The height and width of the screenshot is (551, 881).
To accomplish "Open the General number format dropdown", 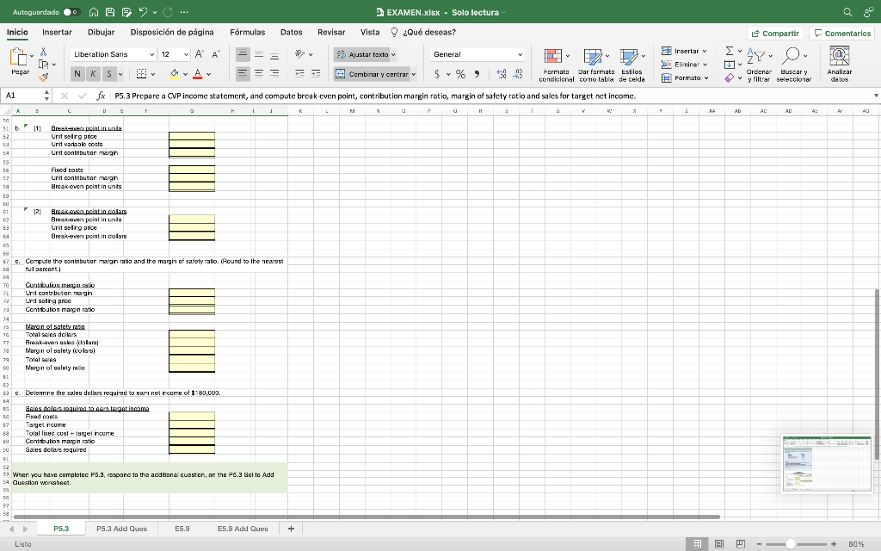I will [x=476, y=54].
